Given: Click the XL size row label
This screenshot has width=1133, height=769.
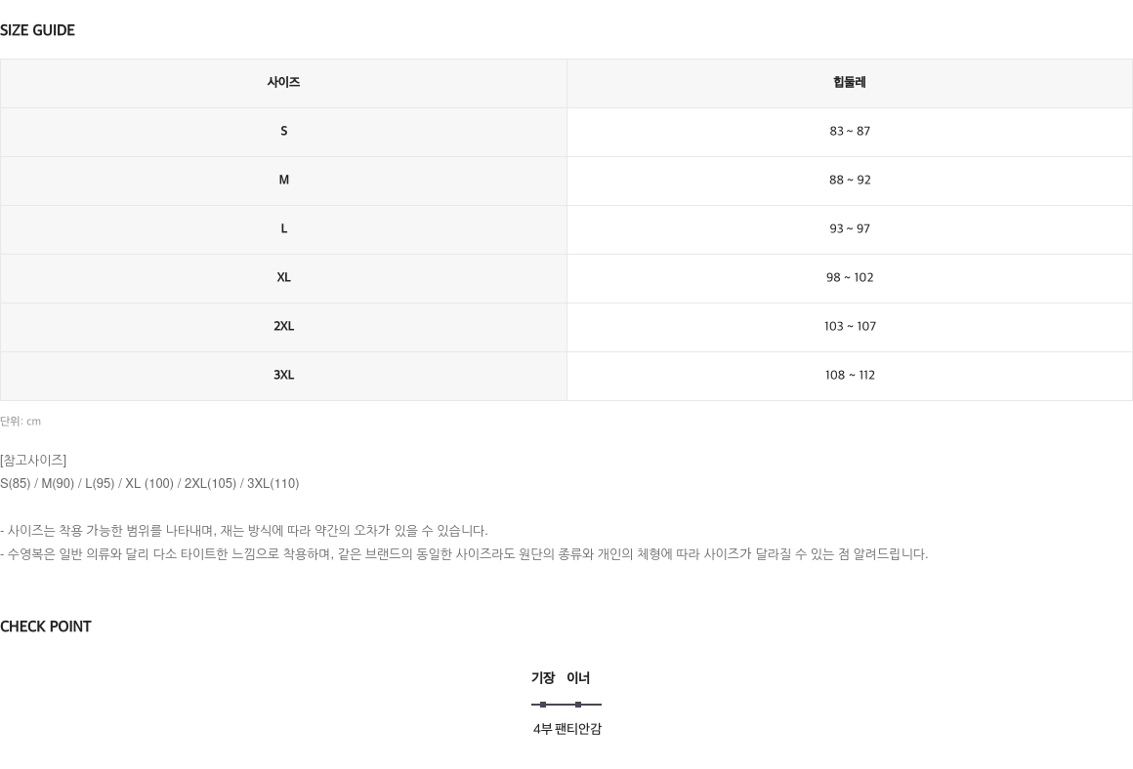Looking at the screenshot, I should coord(284,277).
